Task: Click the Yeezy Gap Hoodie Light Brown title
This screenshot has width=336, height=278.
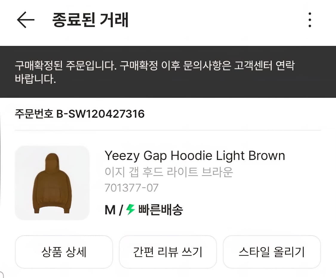Action: coord(195,156)
